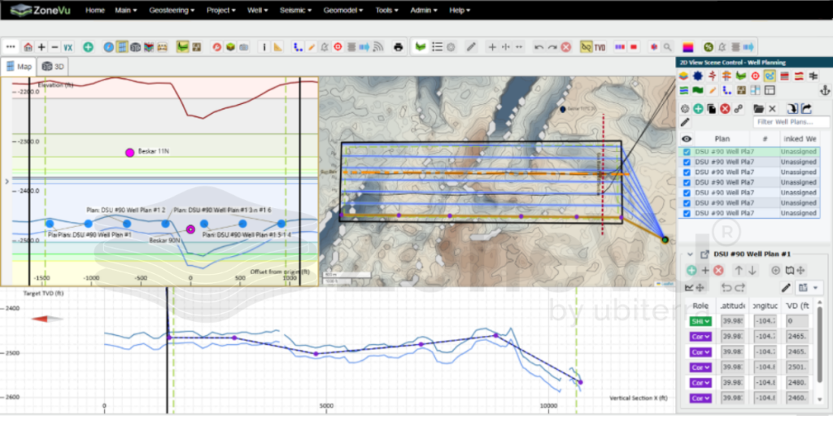The image size is (833, 435).
Task: Click the green cube icon in toolbar
Action: click(230, 47)
